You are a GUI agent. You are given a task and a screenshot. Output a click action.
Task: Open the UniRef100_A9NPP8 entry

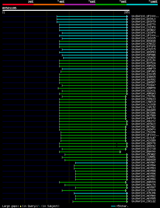tap(143, 88)
